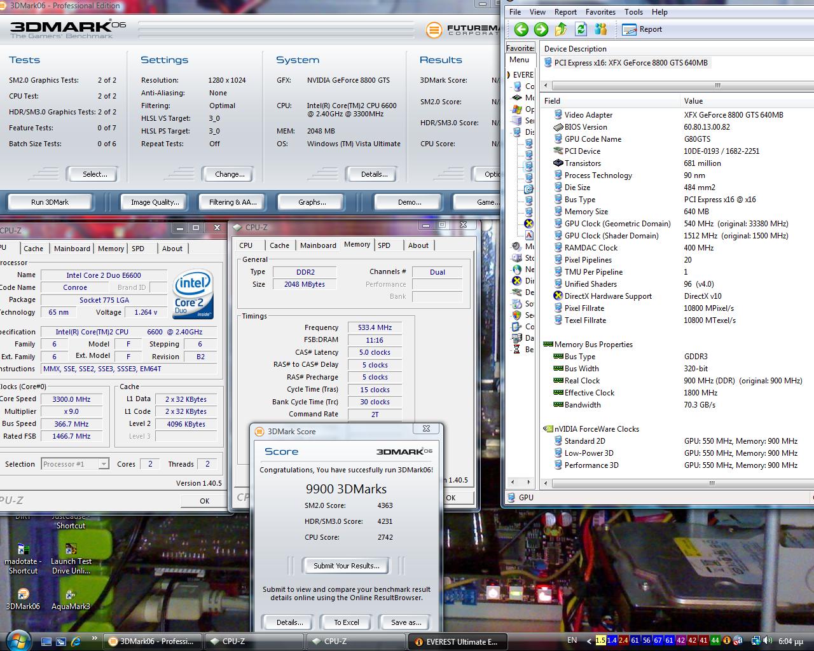The height and width of the screenshot is (651, 814).
Task: Click the GPU Code Name row icon
Action: point(558,139)
